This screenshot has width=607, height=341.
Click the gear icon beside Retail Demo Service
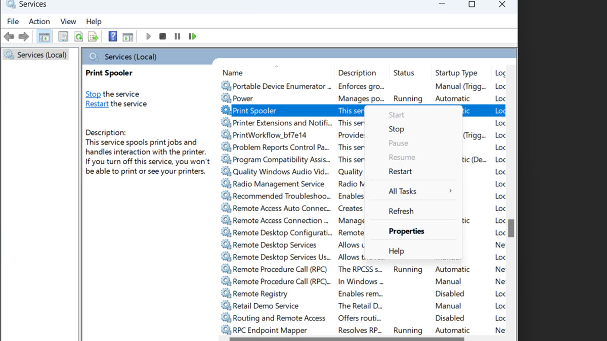coord(226,306)
